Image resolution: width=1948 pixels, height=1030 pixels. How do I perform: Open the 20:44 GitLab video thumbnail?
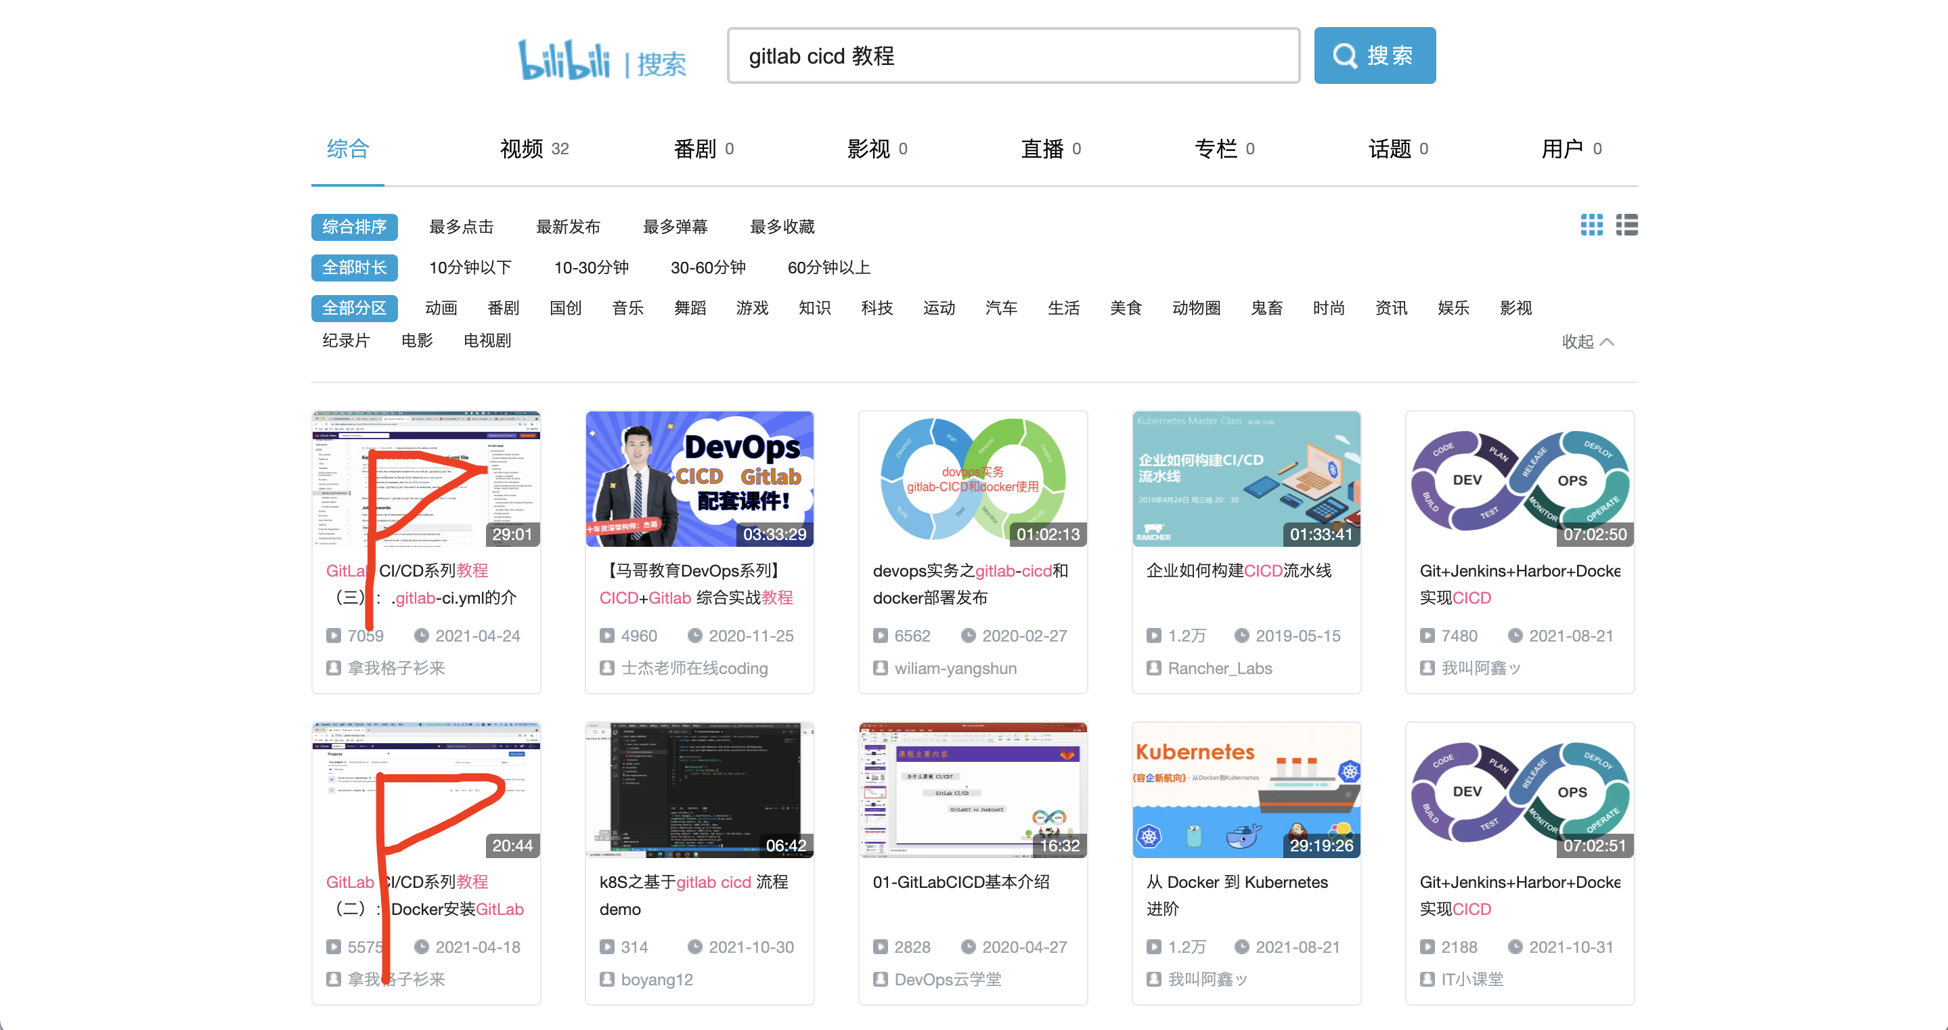[x=426, y=790]
